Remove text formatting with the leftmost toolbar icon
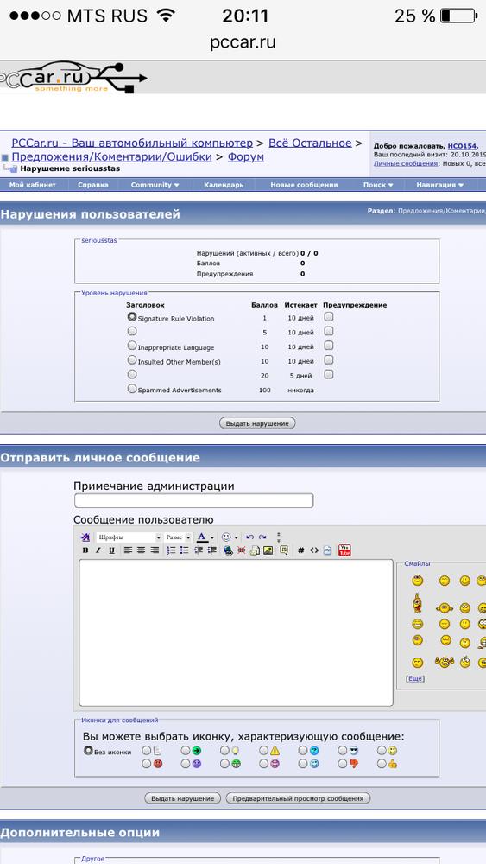Screen dimensions: 486x864 point(85,537)
